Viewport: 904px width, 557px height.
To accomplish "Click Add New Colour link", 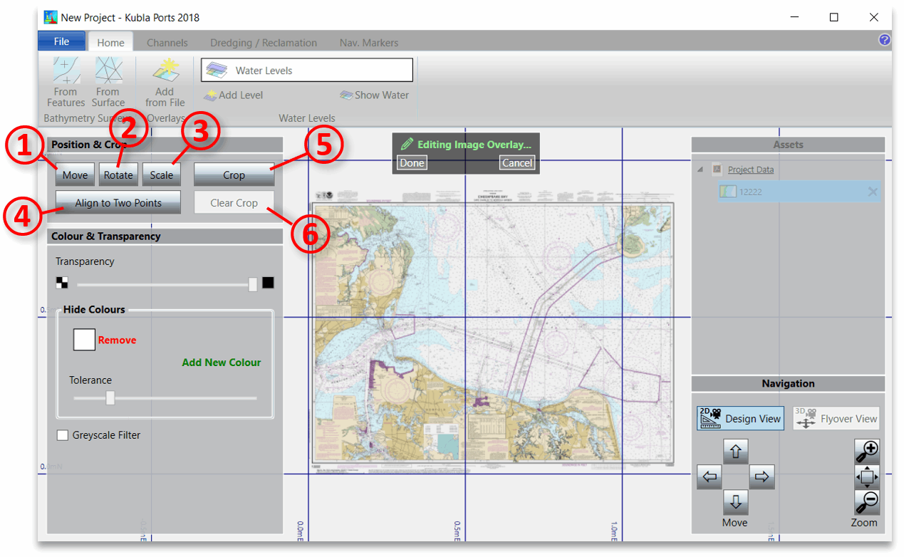I will tap(222, 363).
